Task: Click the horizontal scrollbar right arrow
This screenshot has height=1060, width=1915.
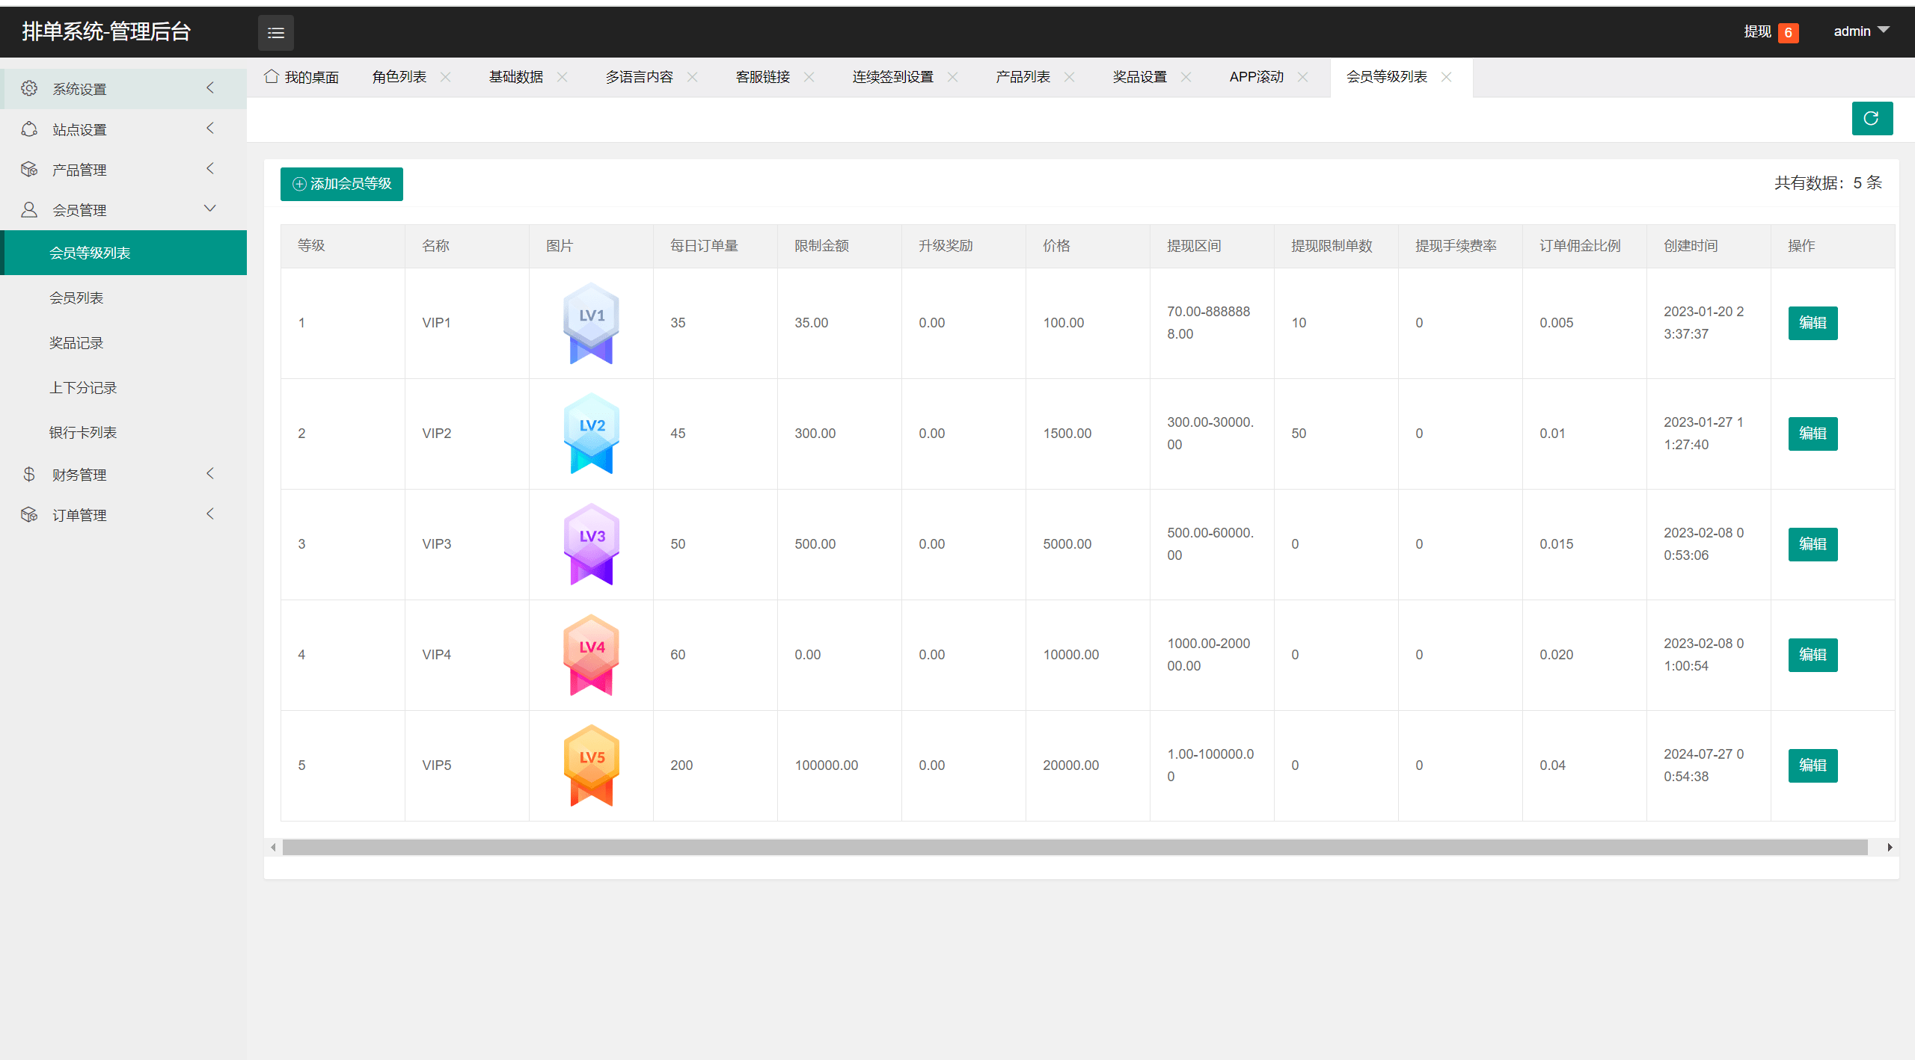Action: click(x=1890, y=847)
